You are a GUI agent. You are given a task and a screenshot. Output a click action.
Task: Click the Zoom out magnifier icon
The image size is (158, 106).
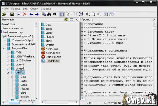[93, 14]
